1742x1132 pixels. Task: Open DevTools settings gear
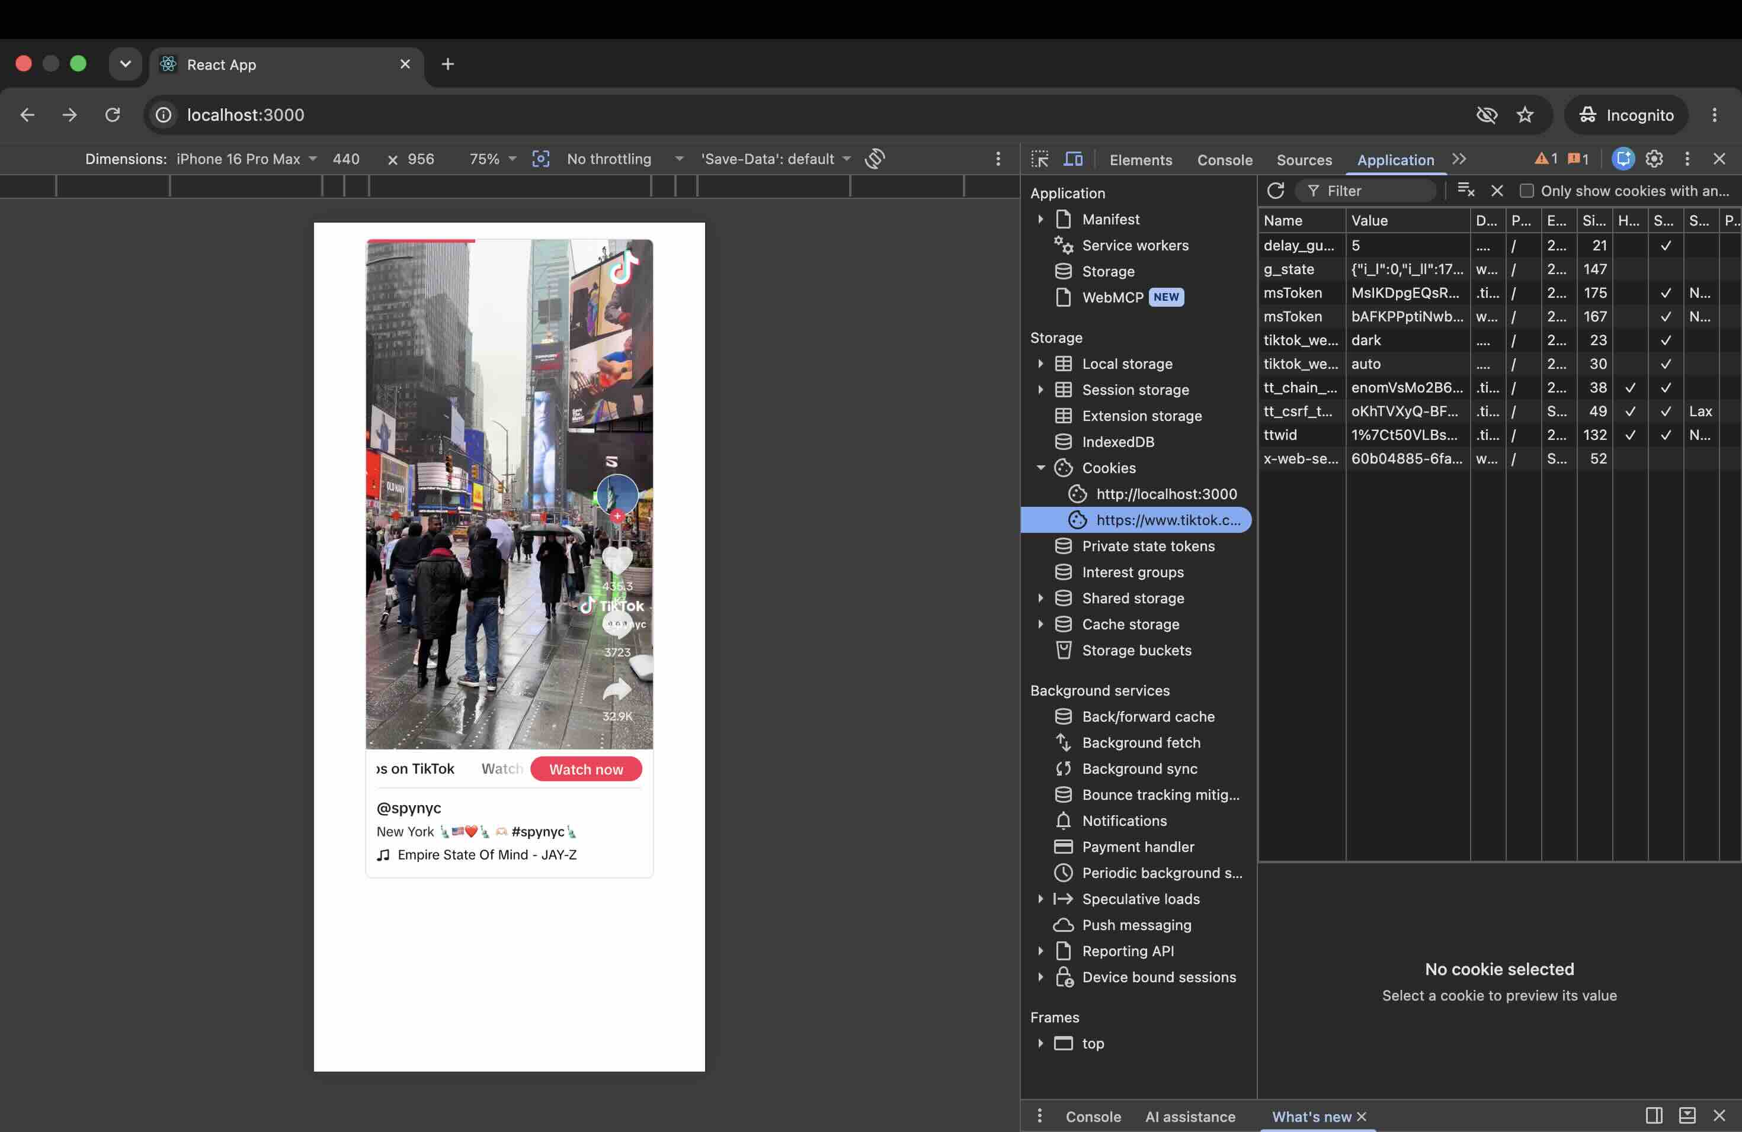1654,159
